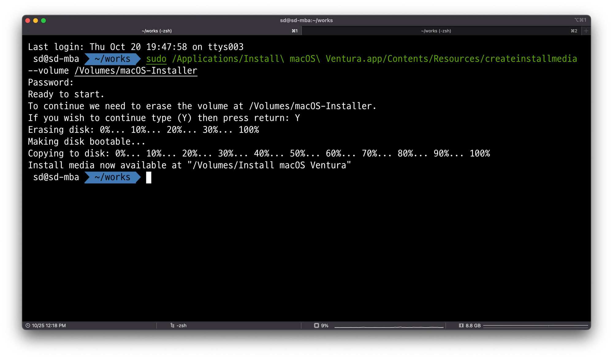Click the 'Copying to disk' progress line
This screenshot has height=359, width=613.
coord(259,153)
